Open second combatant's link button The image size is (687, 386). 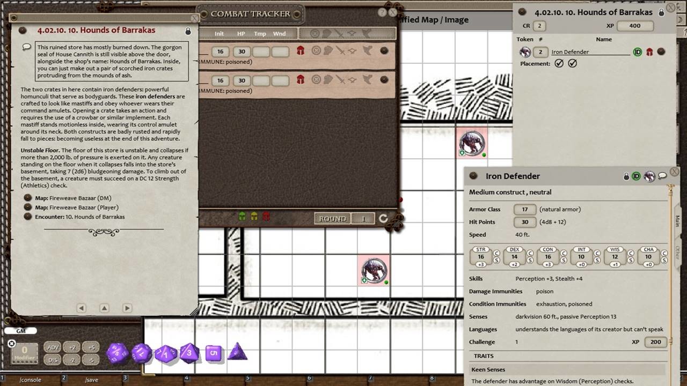(384, 80)
